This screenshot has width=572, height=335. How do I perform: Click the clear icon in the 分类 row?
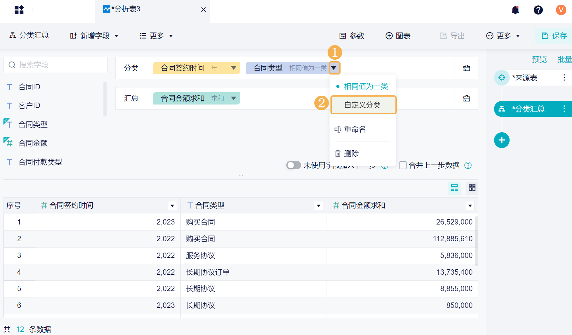[x=466, y=68]
